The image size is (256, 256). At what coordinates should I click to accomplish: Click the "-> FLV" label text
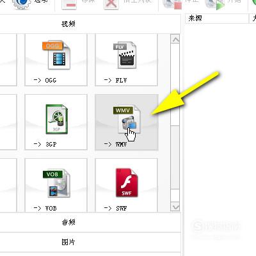115,81
